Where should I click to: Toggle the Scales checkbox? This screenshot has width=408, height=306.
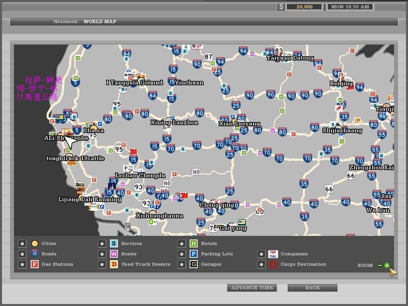(x=102, y=254)
